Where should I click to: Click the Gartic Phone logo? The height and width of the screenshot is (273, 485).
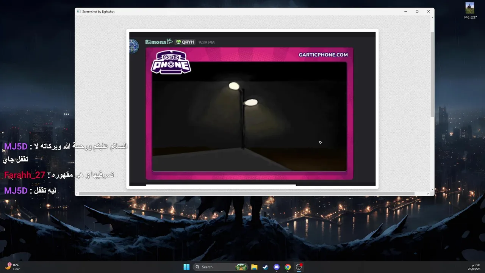point(171,62)
